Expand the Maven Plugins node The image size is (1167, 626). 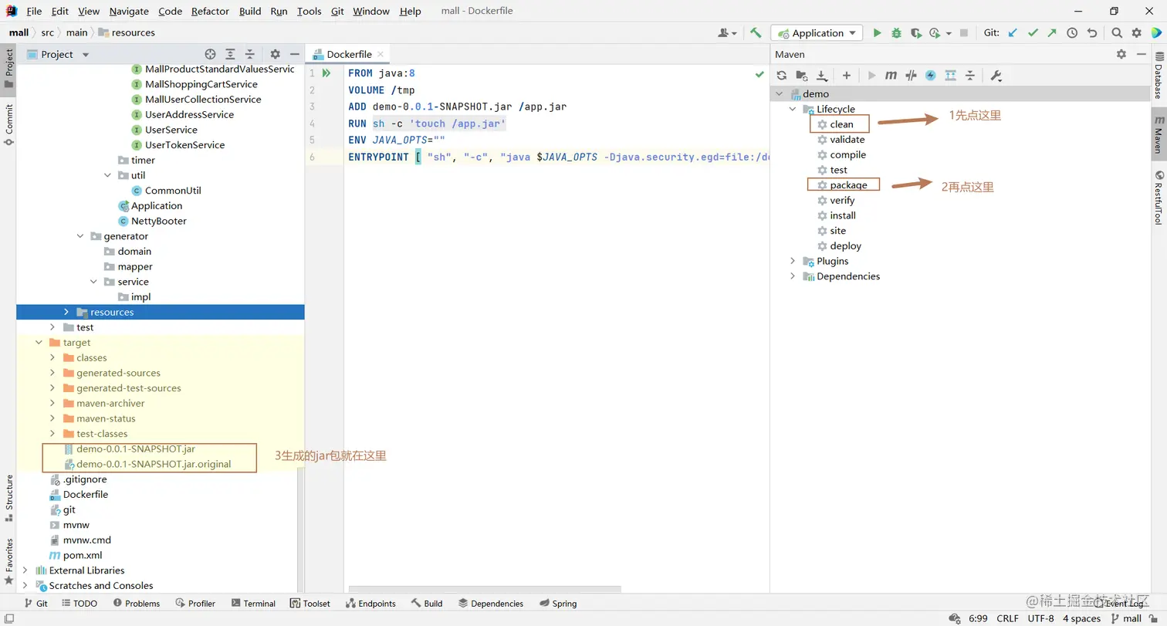point(793,262)
